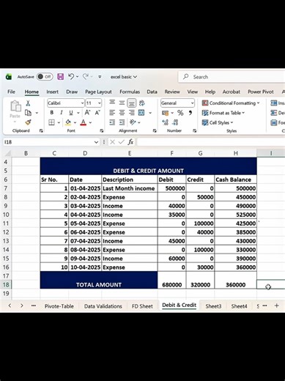Screen dimensions: 285x381
Task: Toggle the AutoSave switch
Action: [45, 77]
